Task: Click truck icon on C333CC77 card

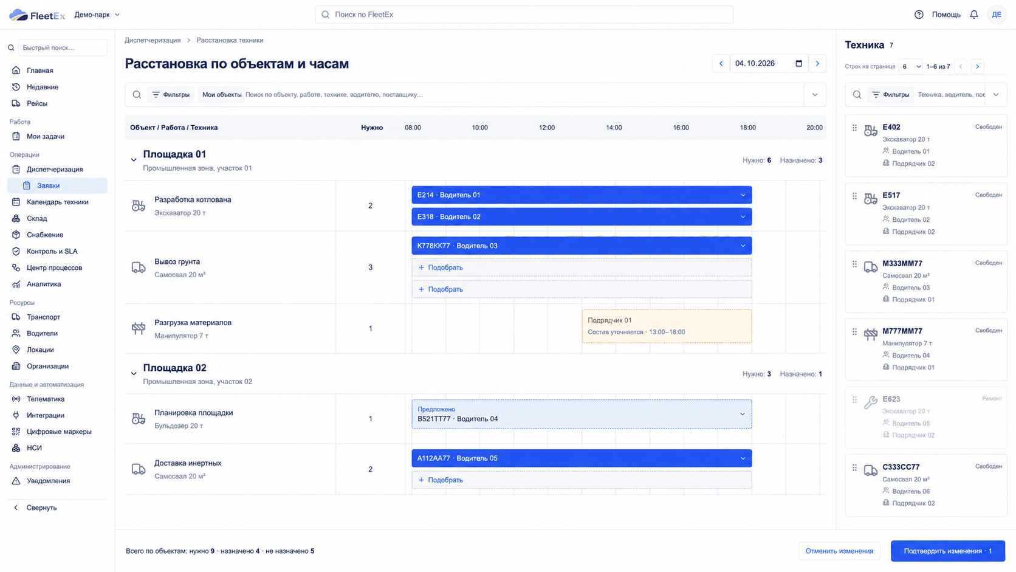Action: [871, 470]
